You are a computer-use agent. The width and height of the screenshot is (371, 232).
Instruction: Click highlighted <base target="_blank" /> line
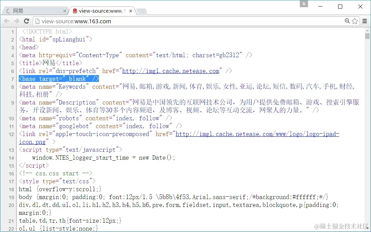click(59, 79)
